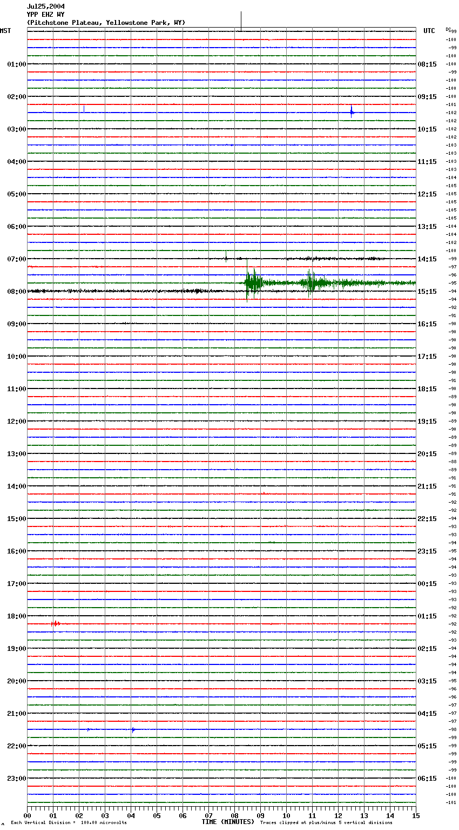459x830 pixels.
Task: Click the Each Vertical Division 100.00 microvolts note
Action: (x=69, y=823)
